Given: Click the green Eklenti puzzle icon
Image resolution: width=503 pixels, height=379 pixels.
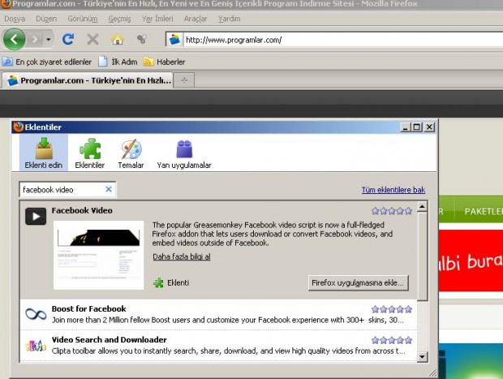Looking at the screenshot, I should (x=158, y=282).
